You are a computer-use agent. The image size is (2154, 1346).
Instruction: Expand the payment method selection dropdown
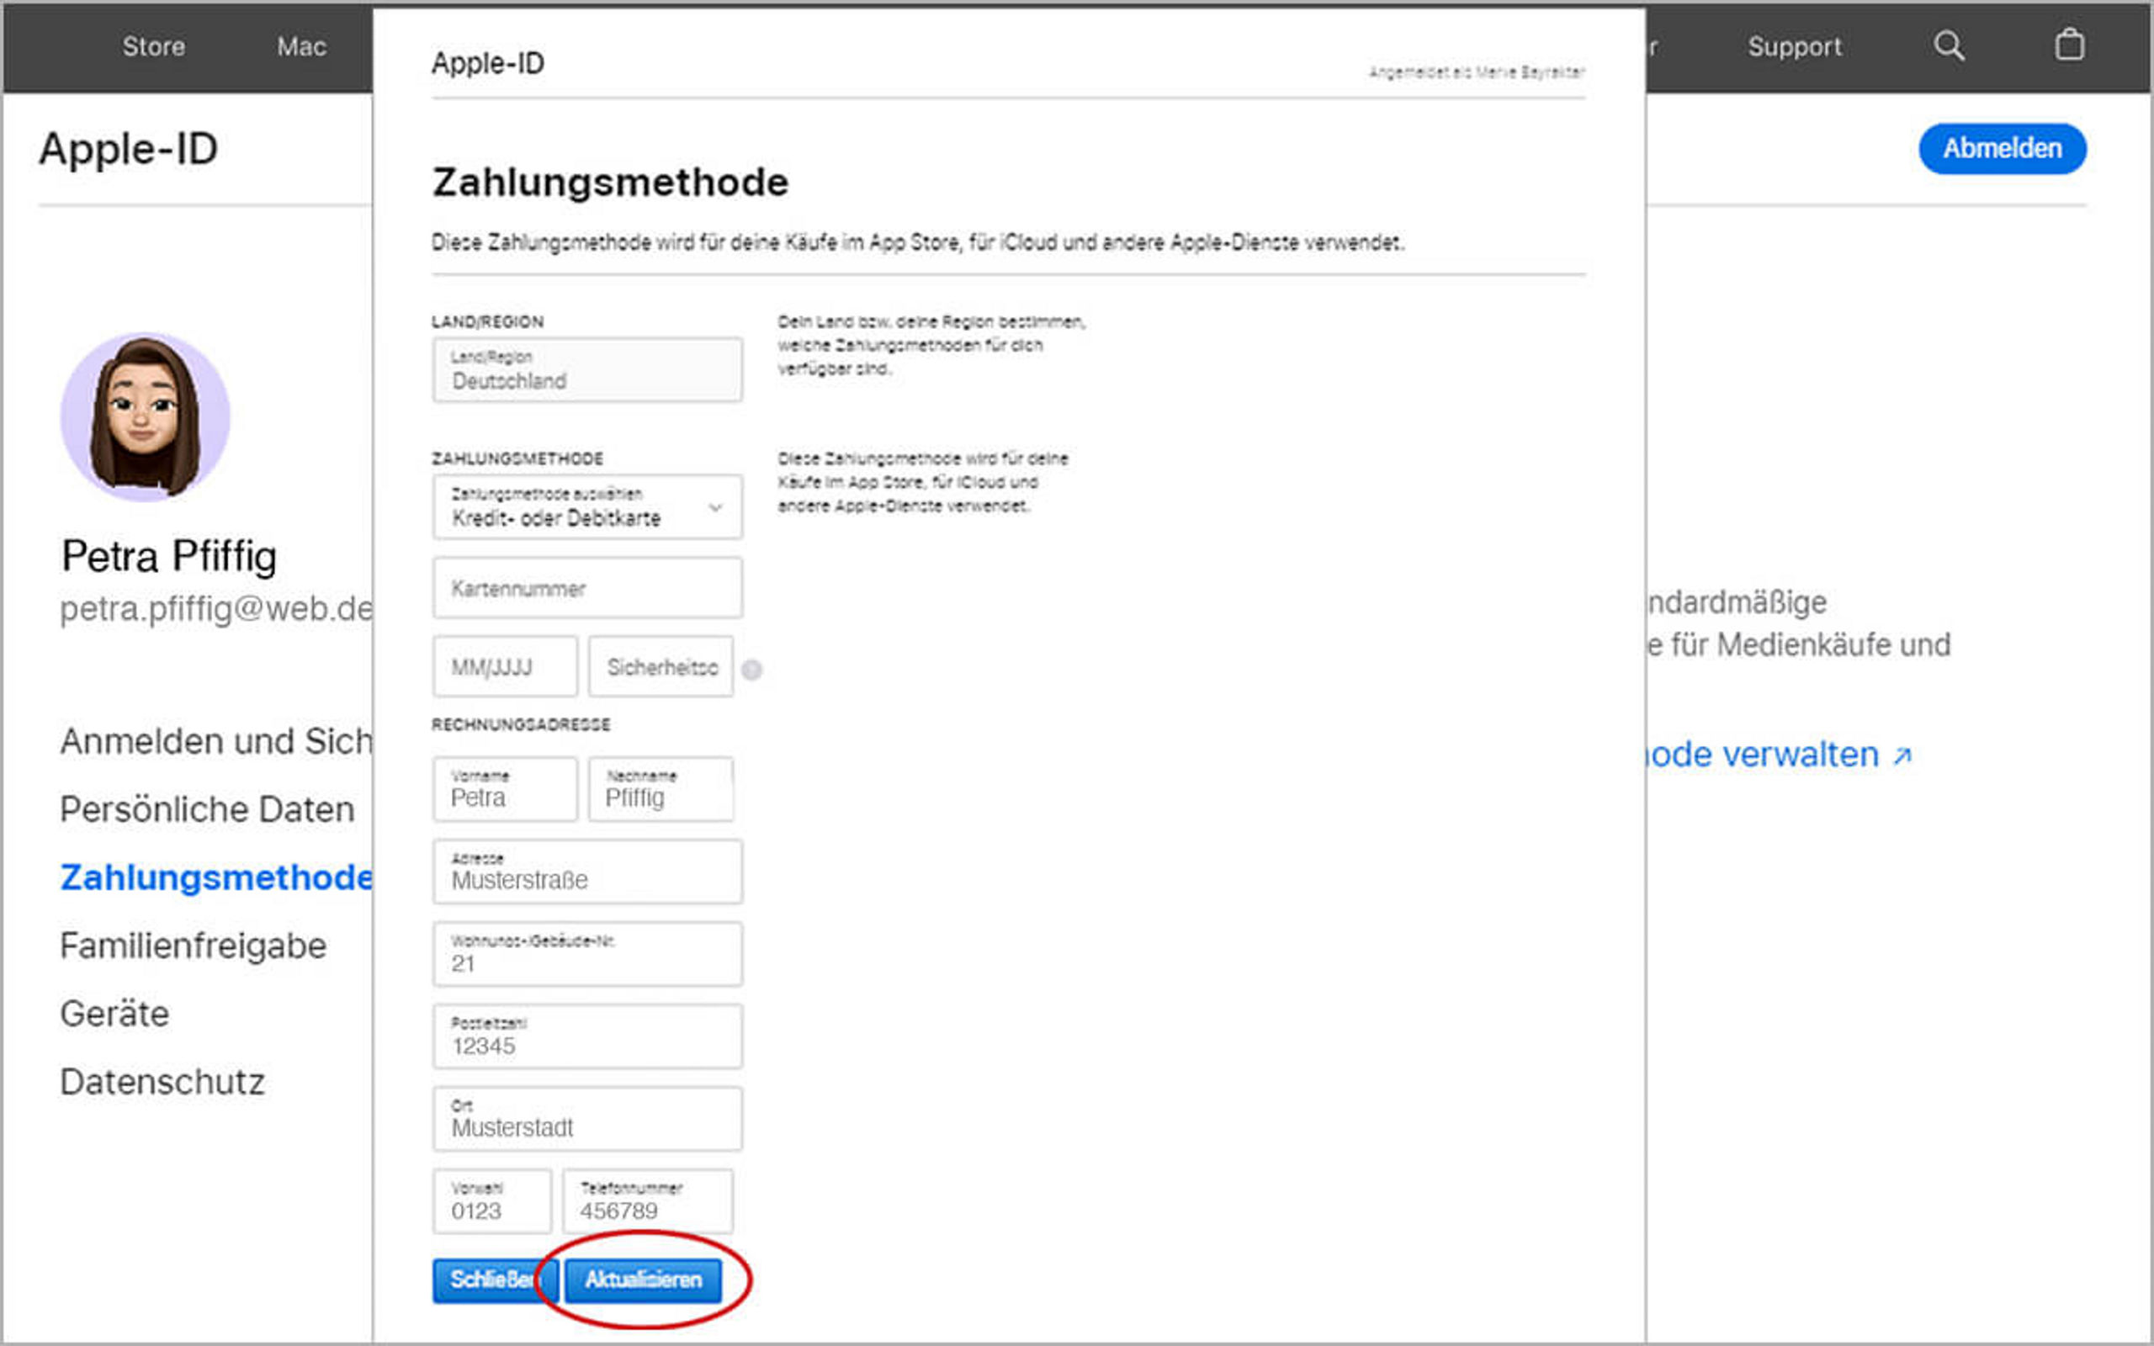coord(587,507)
